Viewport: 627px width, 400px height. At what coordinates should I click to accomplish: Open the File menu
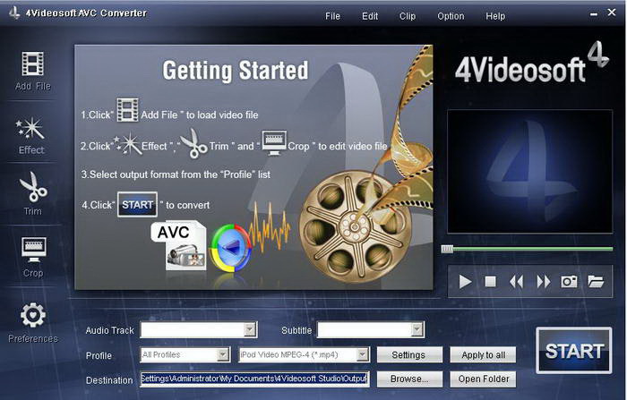pyautogui.click(x=332, y=16)
